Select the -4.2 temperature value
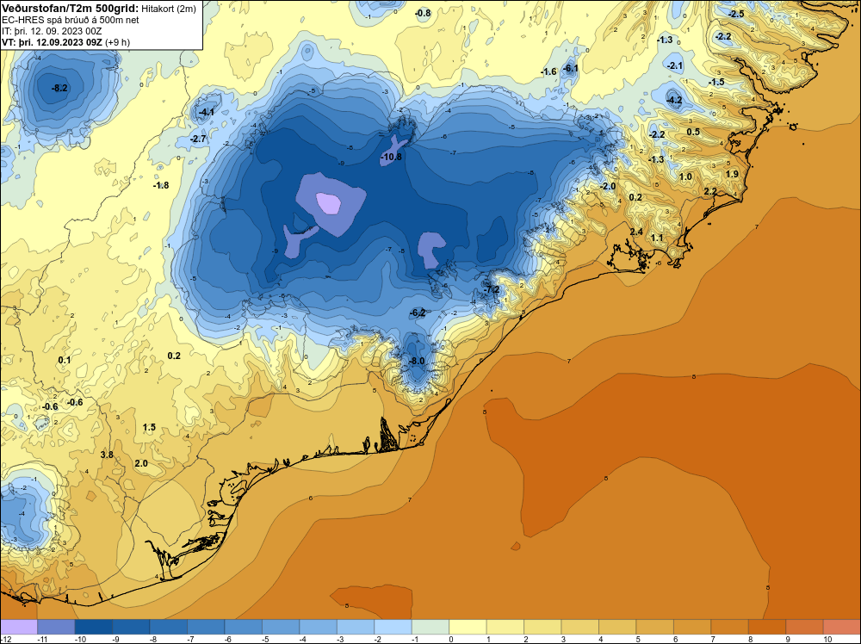This screenshot has height=644, width=861. (674, 100)
